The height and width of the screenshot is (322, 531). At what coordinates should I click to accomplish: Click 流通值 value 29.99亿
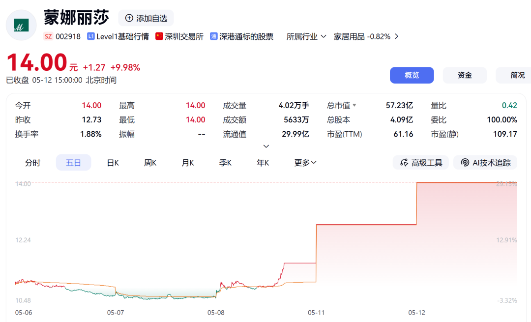point(295,134)
